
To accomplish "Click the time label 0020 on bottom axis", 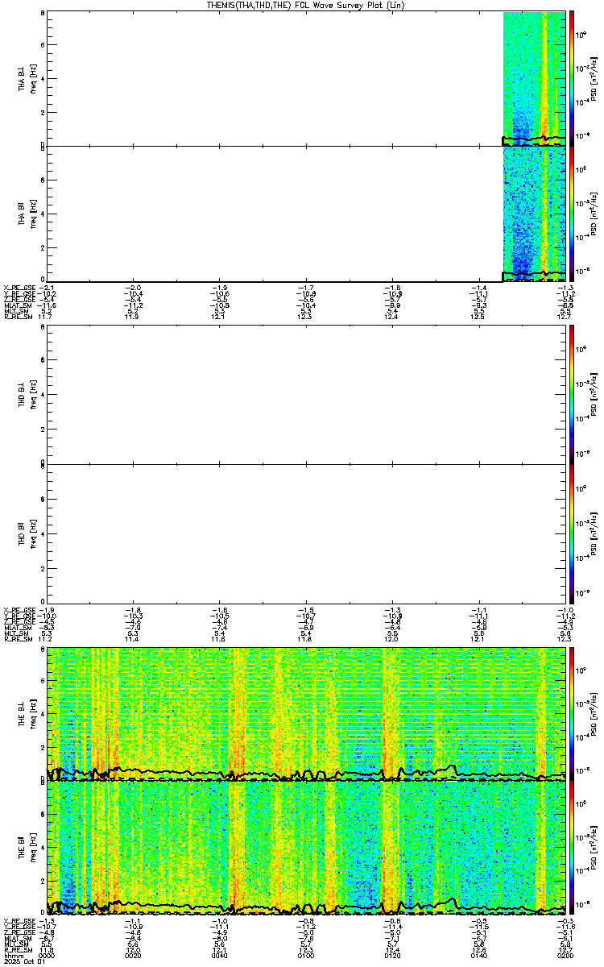I will click(134, 956).
